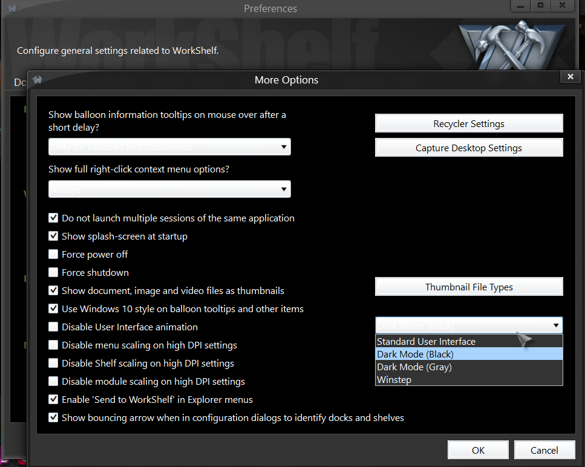Uncheck Show splash-screen at startup

pos(53,236)
